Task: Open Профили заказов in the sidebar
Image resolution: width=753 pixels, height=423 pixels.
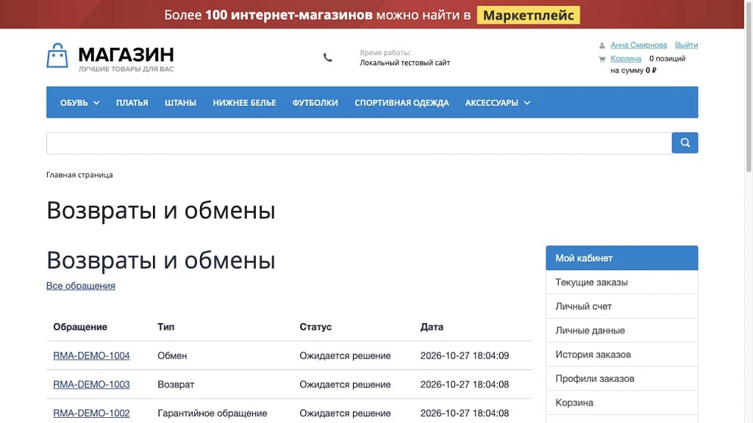Action: point(622,378)
